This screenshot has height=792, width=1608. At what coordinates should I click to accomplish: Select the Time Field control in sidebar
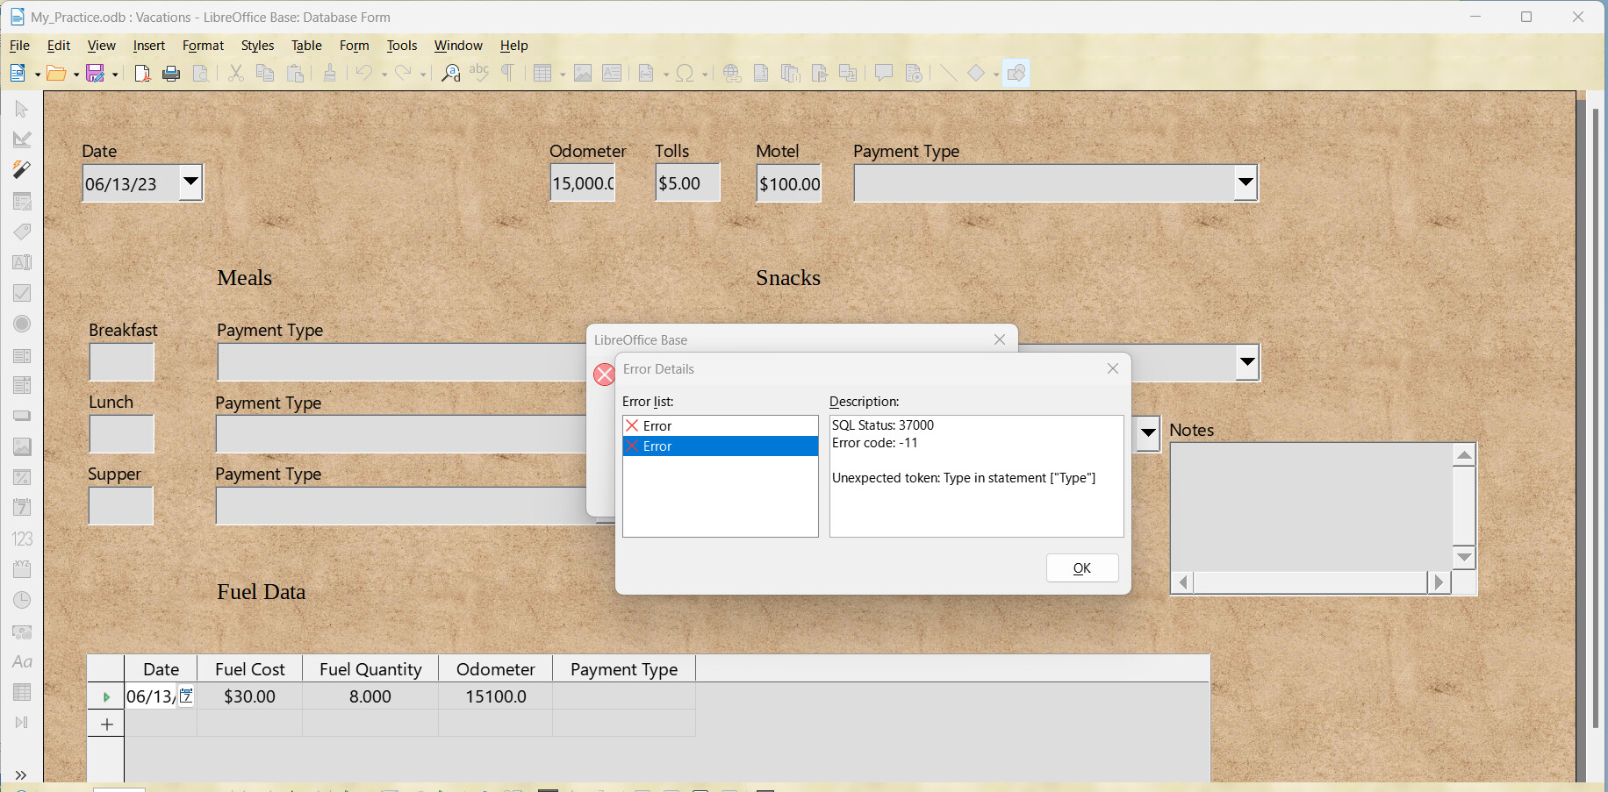pyautogui.click(x=22, y=600)
